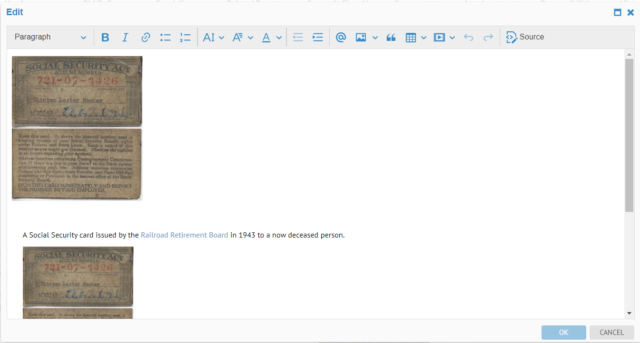The height and width of the screenshot is (343, 640).
Task: Switch to Source editing mode
Action: 525,38
